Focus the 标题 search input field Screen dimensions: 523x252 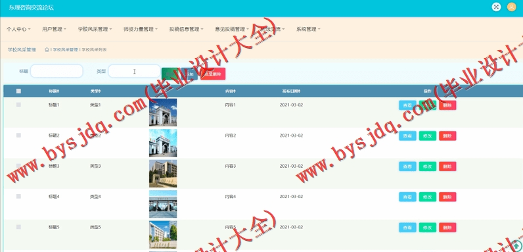(x=57, y=71)
